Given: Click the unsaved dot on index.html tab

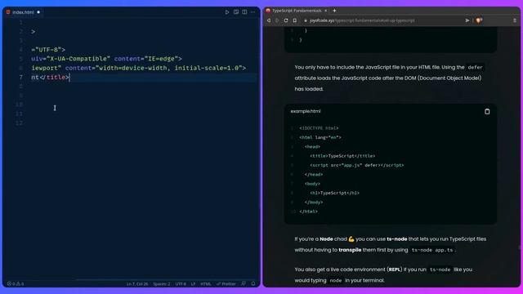Looking at the screenshot, I should click(38, 12).
